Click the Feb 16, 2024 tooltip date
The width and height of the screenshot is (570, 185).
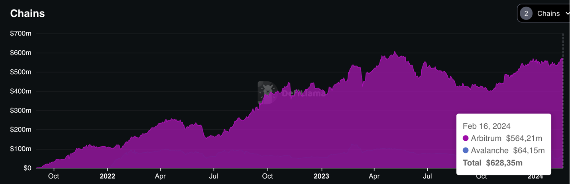(x=486, y=126)
